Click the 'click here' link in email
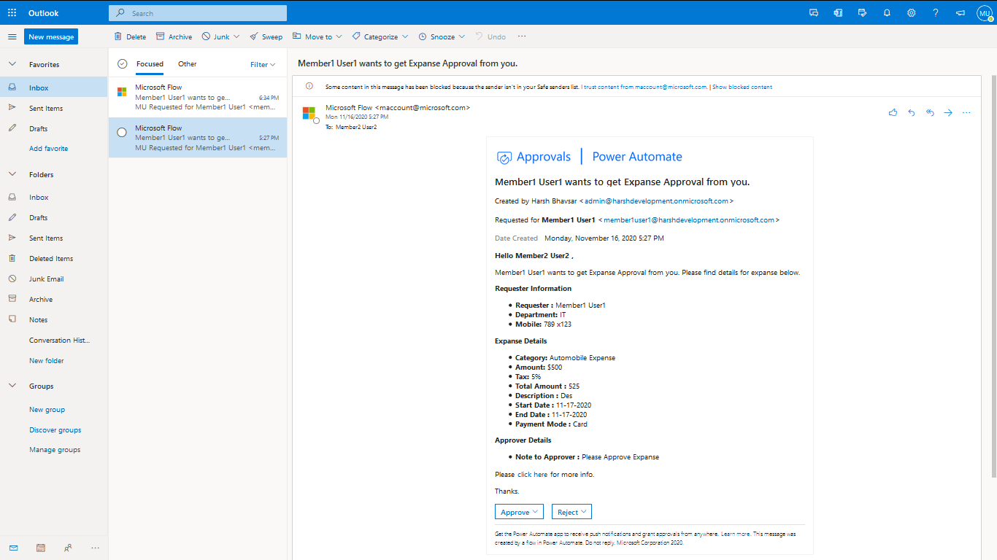The image size is (997, 560). [533, 474]
